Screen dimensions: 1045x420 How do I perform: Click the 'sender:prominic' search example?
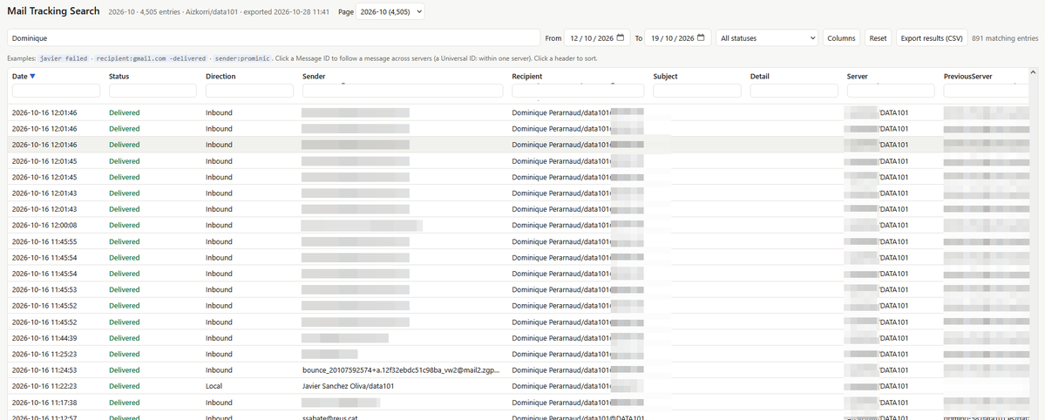tap(241, 58)
